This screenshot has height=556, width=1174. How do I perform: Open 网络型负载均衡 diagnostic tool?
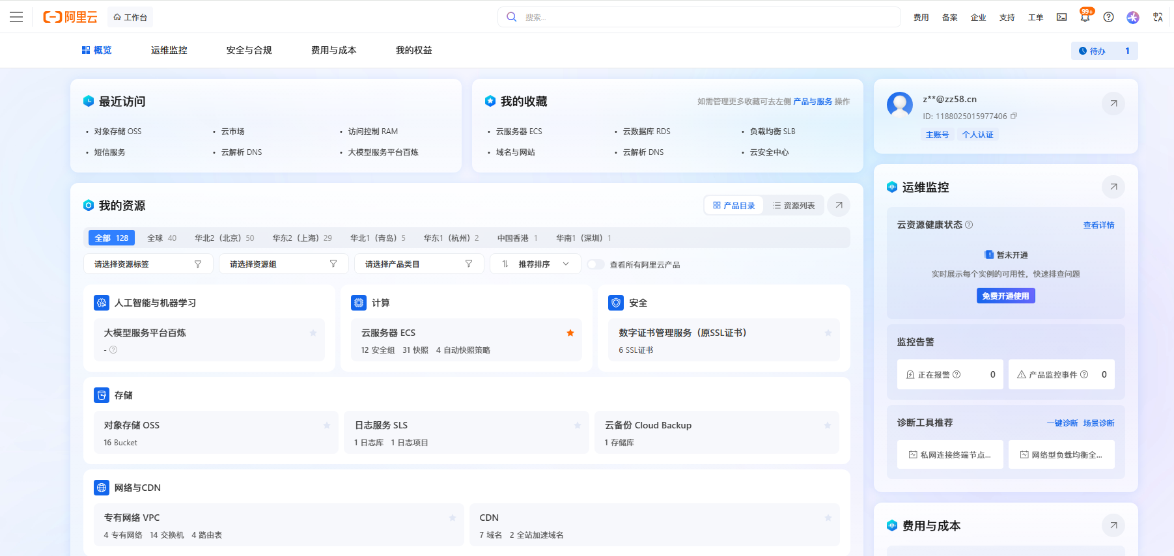(x=1061, y=454)
